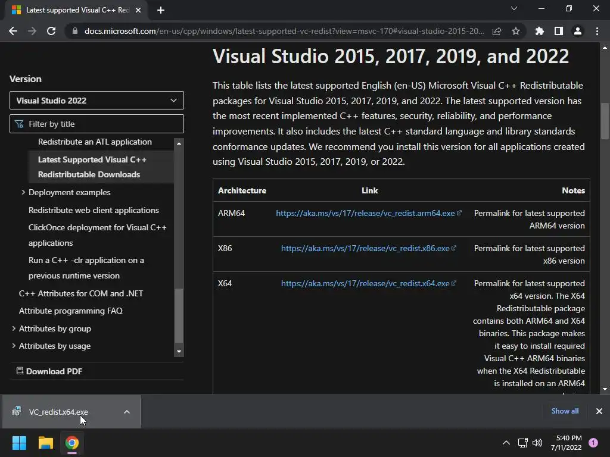
Task: Bookmark this page with star
Action: pyautogui.click(x=516, y=31)
